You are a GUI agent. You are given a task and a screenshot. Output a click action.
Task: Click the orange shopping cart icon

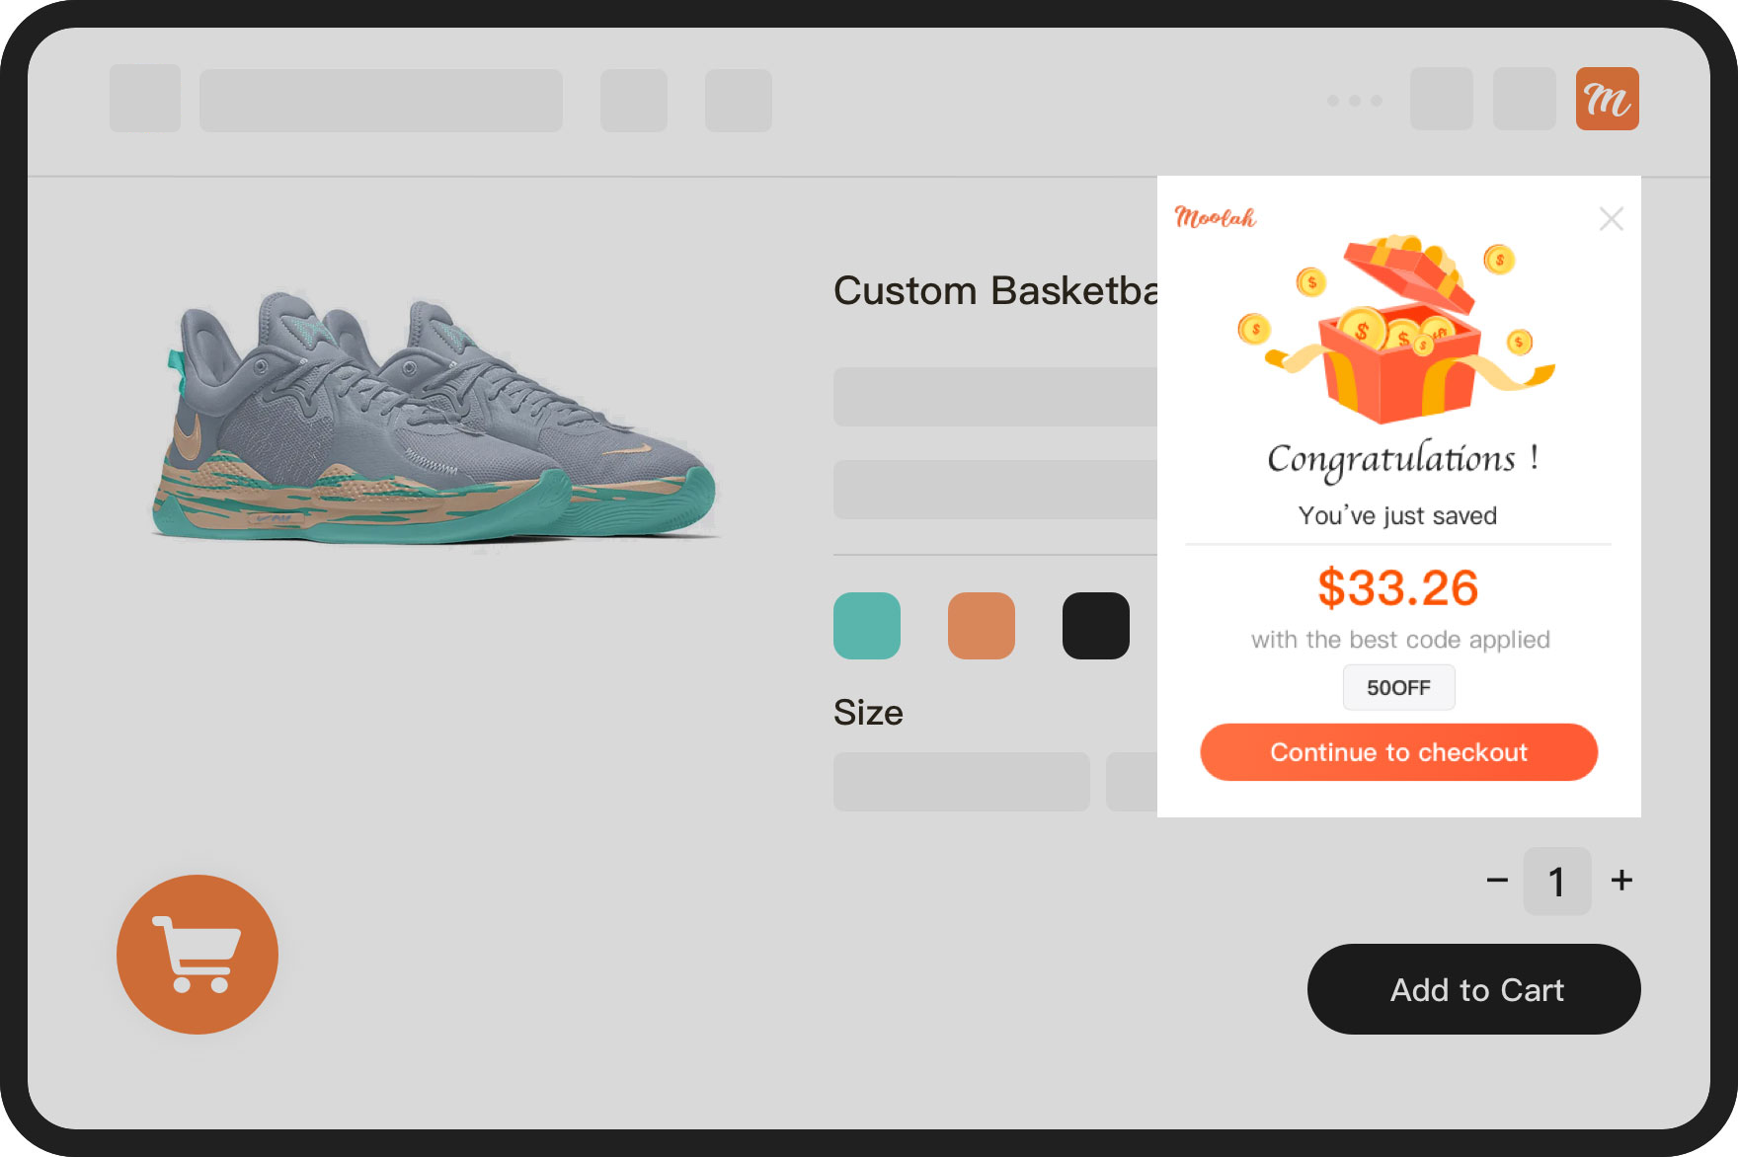[197, 955]
